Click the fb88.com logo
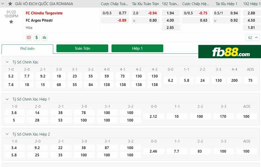Viewport: 261px width, 167px height. coord(228,53)
